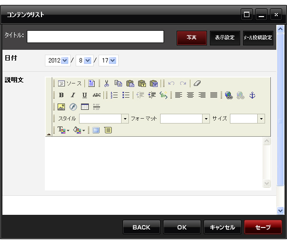Open the メール投稿設定 tab
The width and height of the screenshot is (287, 249).
pyautogui.click(x=258, y=38)
